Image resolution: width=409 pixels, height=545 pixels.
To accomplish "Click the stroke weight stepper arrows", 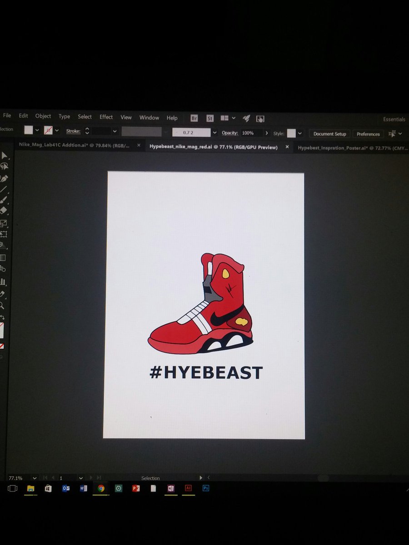I will pyautogui.click(x=87, y=131).
